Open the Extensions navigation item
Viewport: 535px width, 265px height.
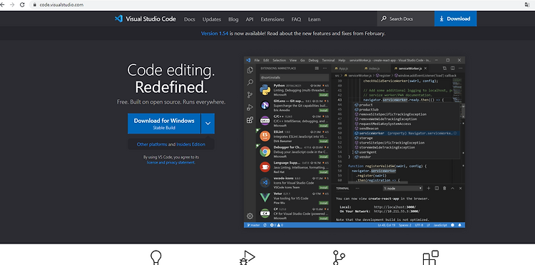coord(272,19)
